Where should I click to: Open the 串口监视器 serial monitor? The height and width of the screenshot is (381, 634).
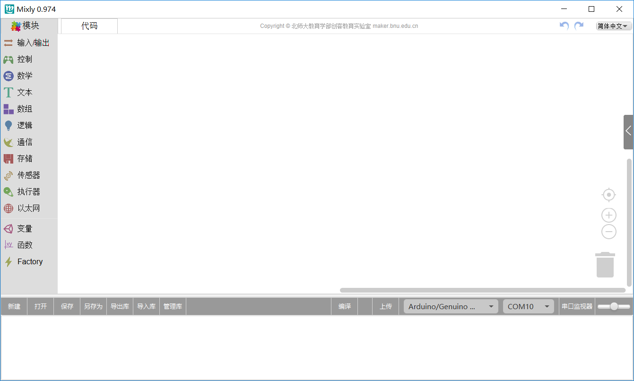(577, 306)
